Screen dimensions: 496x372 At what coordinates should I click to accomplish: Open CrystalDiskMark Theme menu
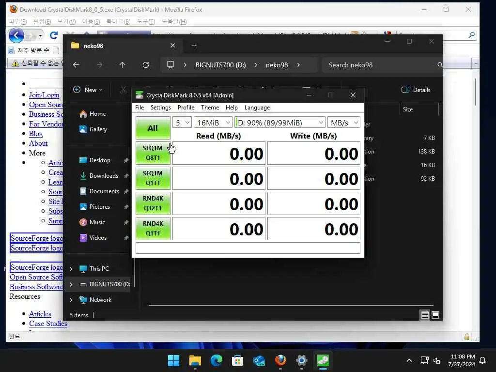pos(210,108)
